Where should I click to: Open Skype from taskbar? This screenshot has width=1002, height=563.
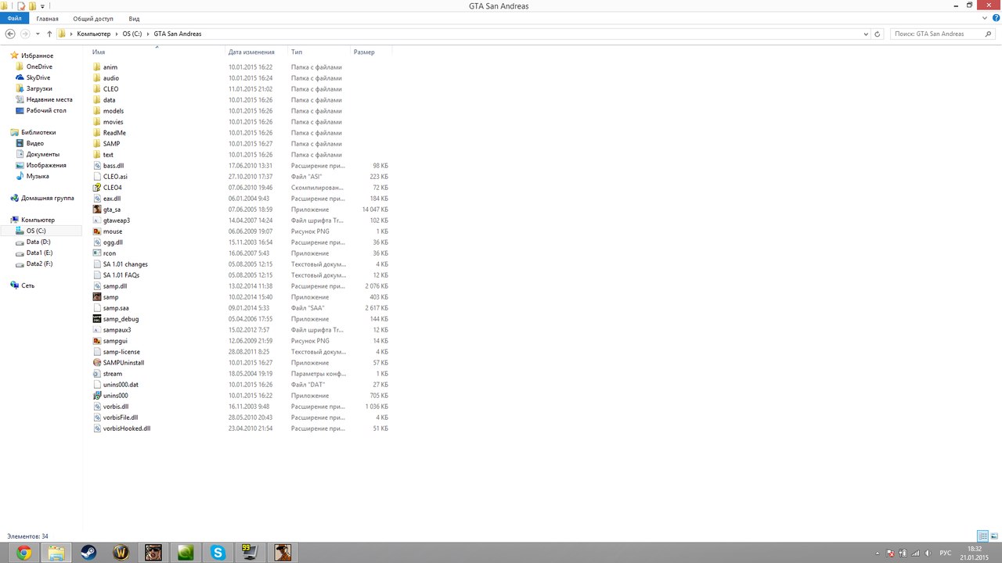click(x=218, y=553)
